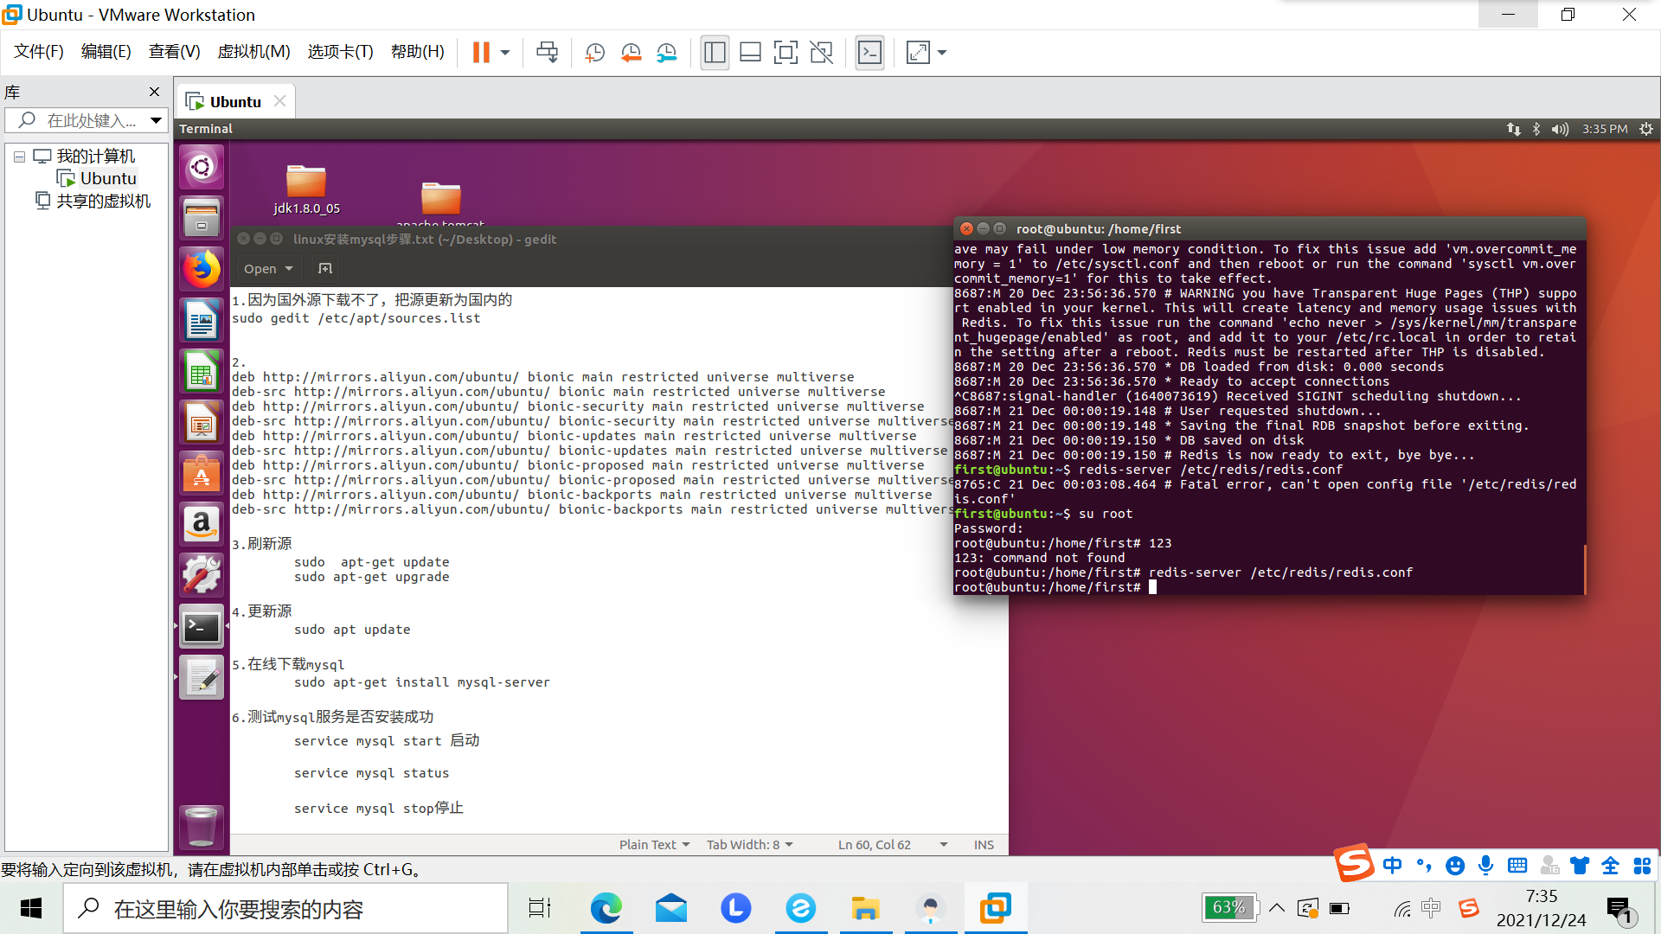Image resolution: width=1661 pixels, height=934 pixels.
Task: Open the snapshot manager icon
Action: 666,53
